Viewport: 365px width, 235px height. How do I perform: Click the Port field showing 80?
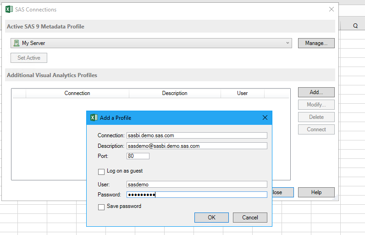tap(138, 156)
